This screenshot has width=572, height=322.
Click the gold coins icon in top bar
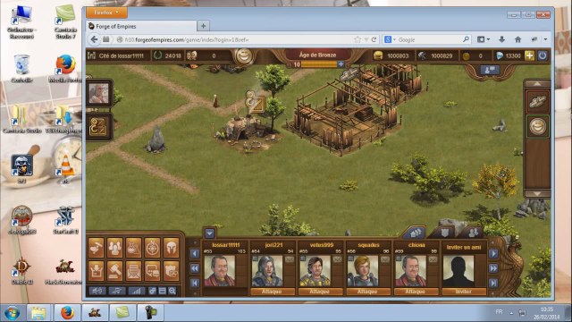pos(378,55)
